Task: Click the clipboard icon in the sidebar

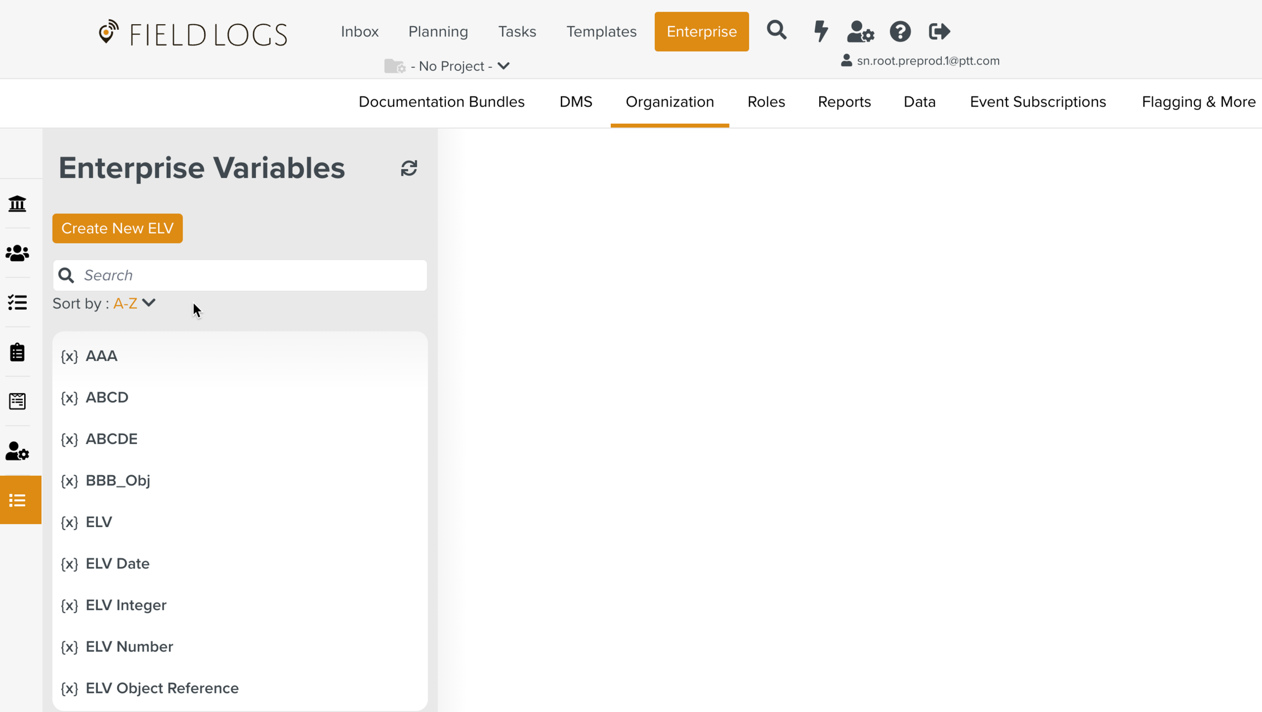Action: click(17, 352)
